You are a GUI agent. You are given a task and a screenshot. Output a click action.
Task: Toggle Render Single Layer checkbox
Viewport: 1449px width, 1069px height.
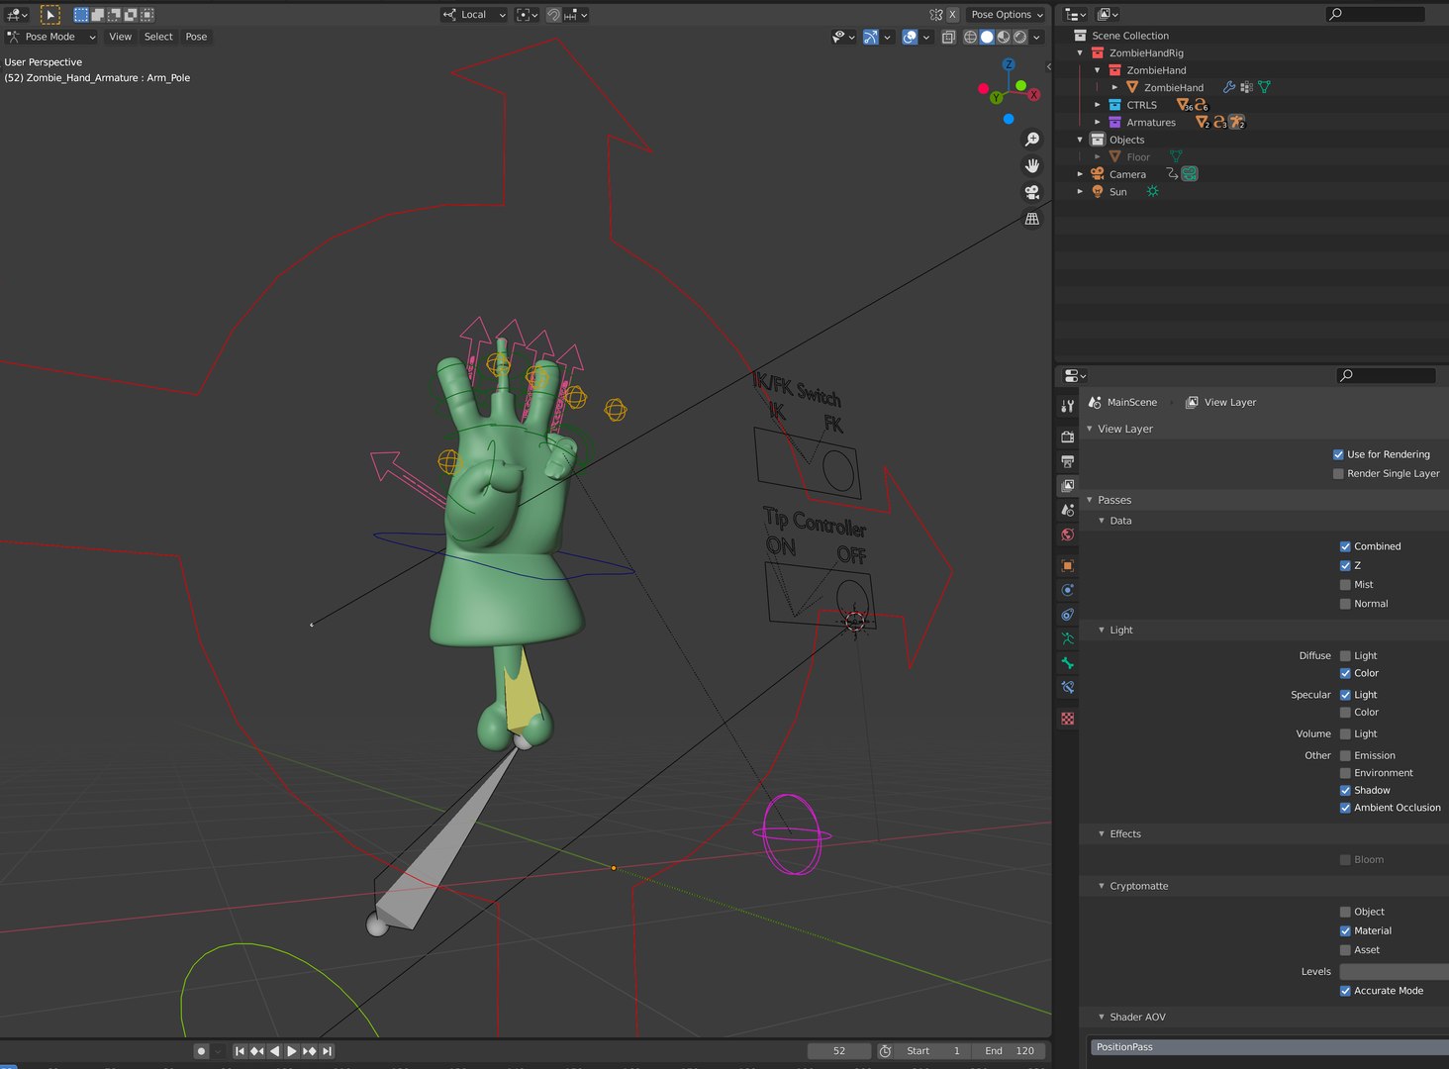pos(1338,474)
